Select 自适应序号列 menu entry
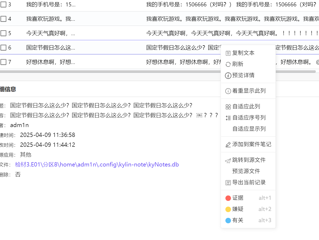Screen dimensions: 319x240 coord(248,118)
